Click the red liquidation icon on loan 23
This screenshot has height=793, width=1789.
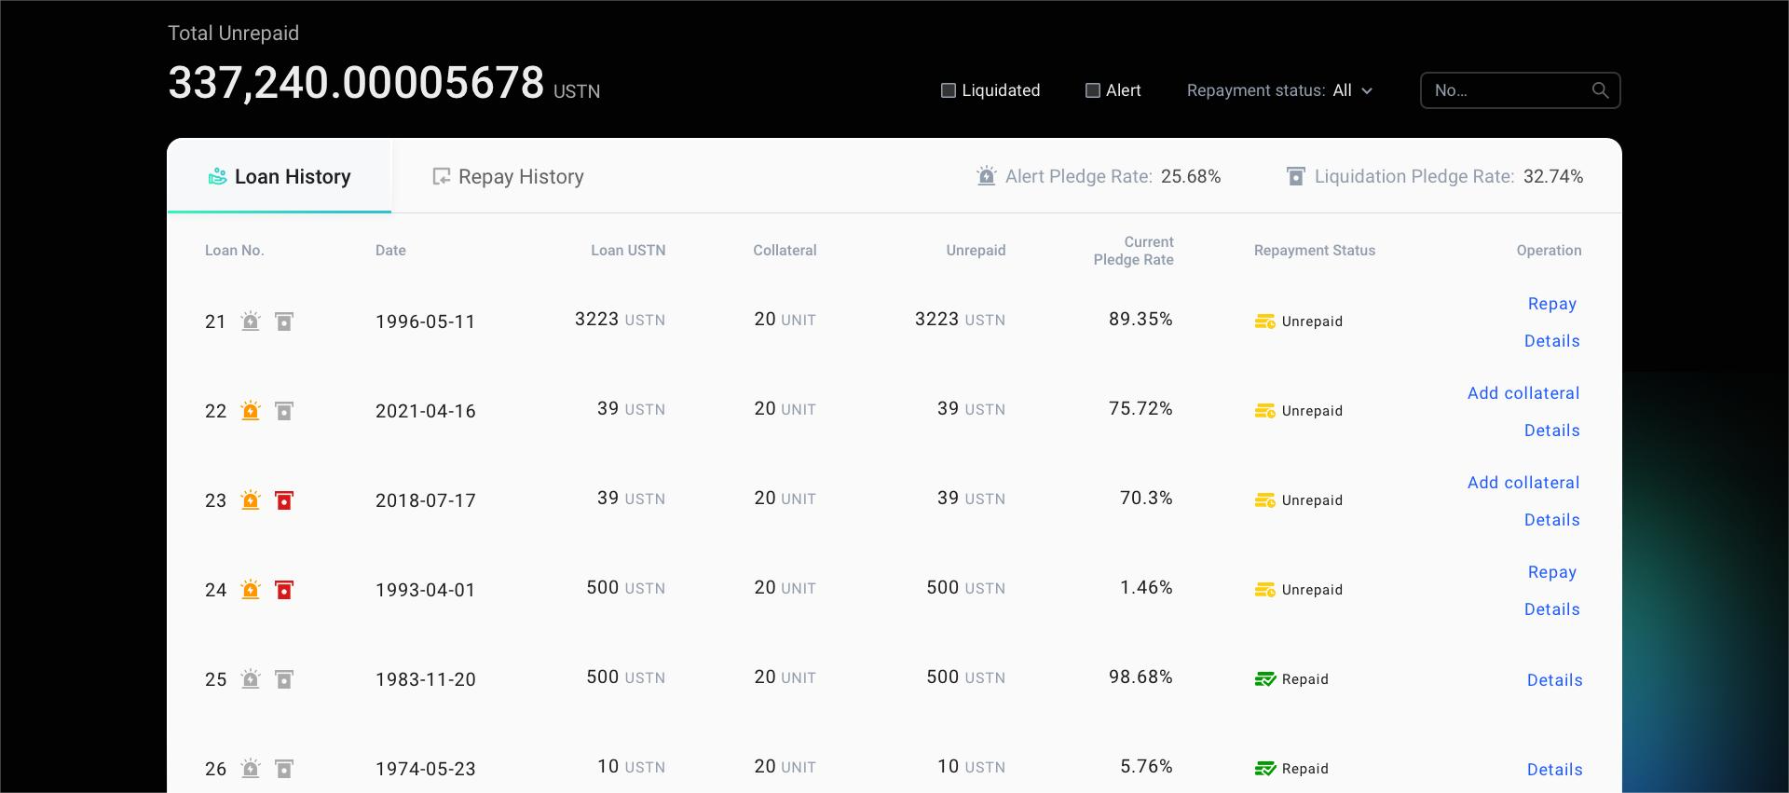click(x=284, y=500)
